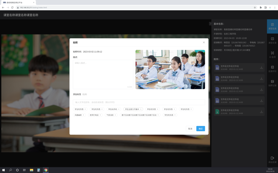This screenshot has height=173, width=278.
Task: Open File Explorer from taskbar
Action: 32,170
